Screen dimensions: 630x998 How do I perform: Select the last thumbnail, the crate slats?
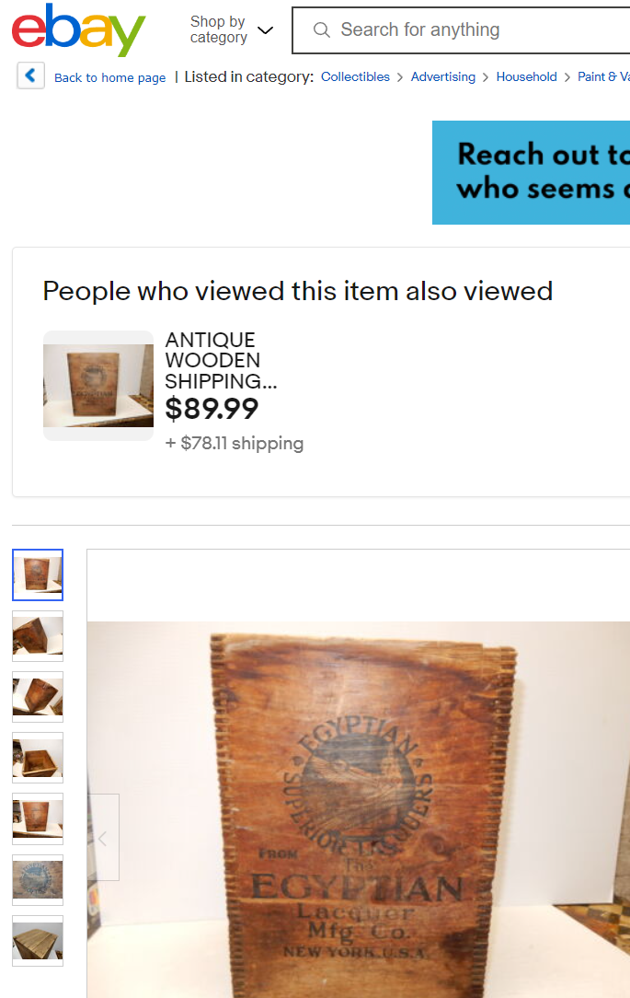tap(38, 941)
